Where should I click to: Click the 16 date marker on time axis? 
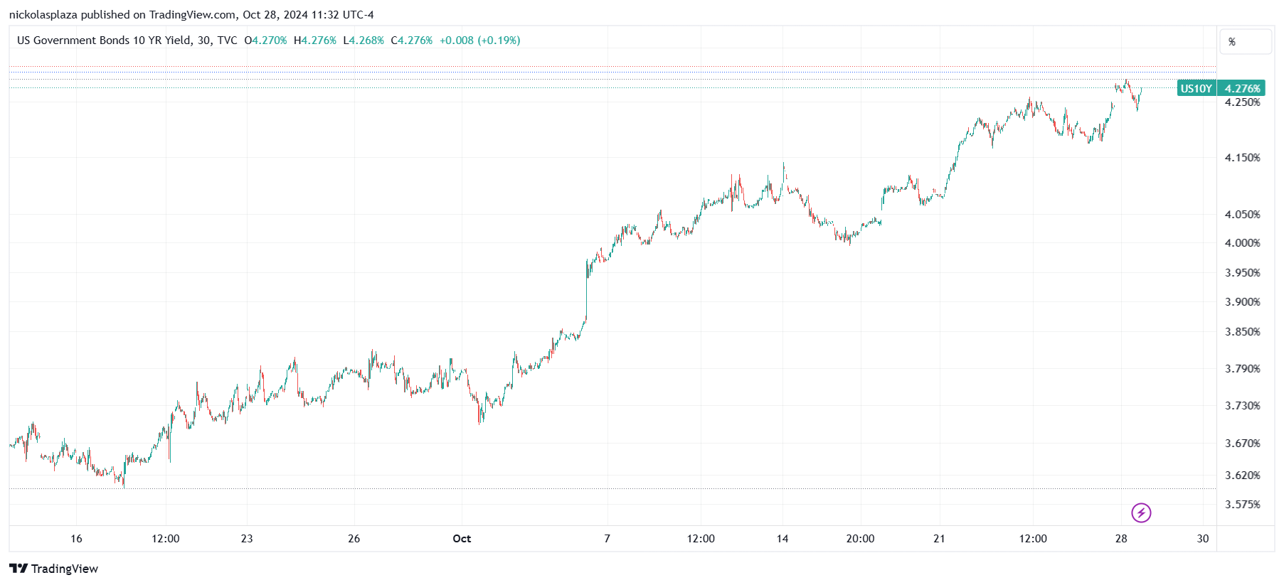(76, 539)
